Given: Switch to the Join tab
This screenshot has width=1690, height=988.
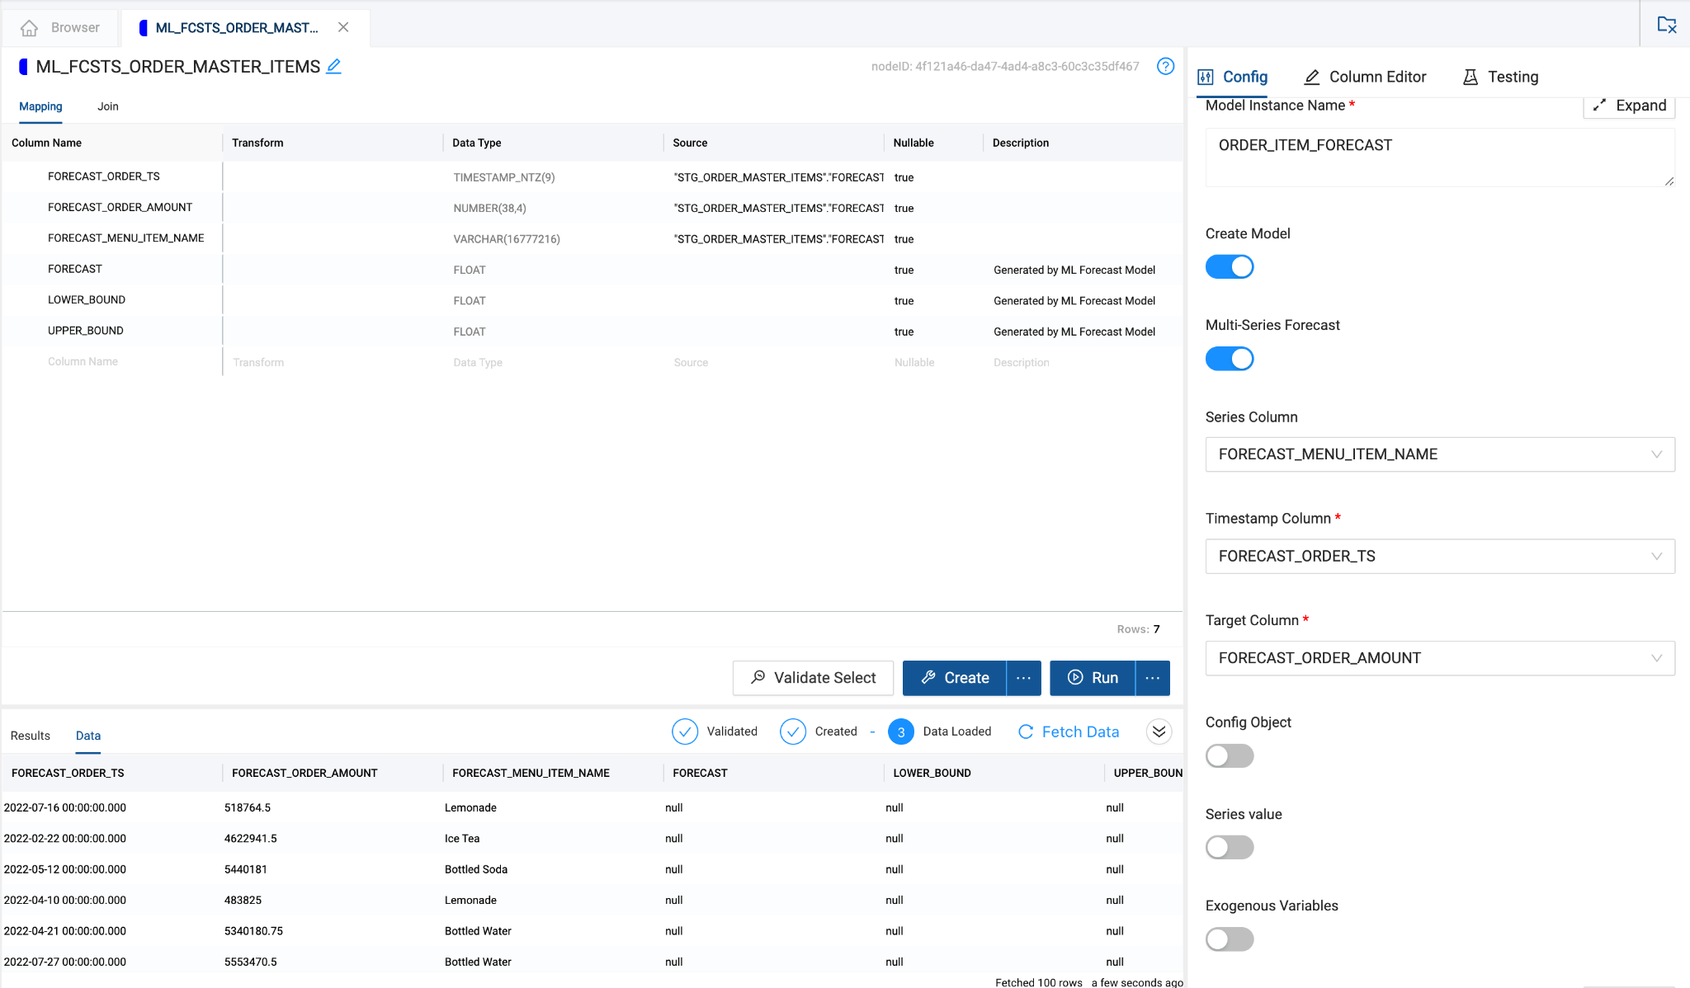Looking at the screenshot, I should (x=108, y=106).
